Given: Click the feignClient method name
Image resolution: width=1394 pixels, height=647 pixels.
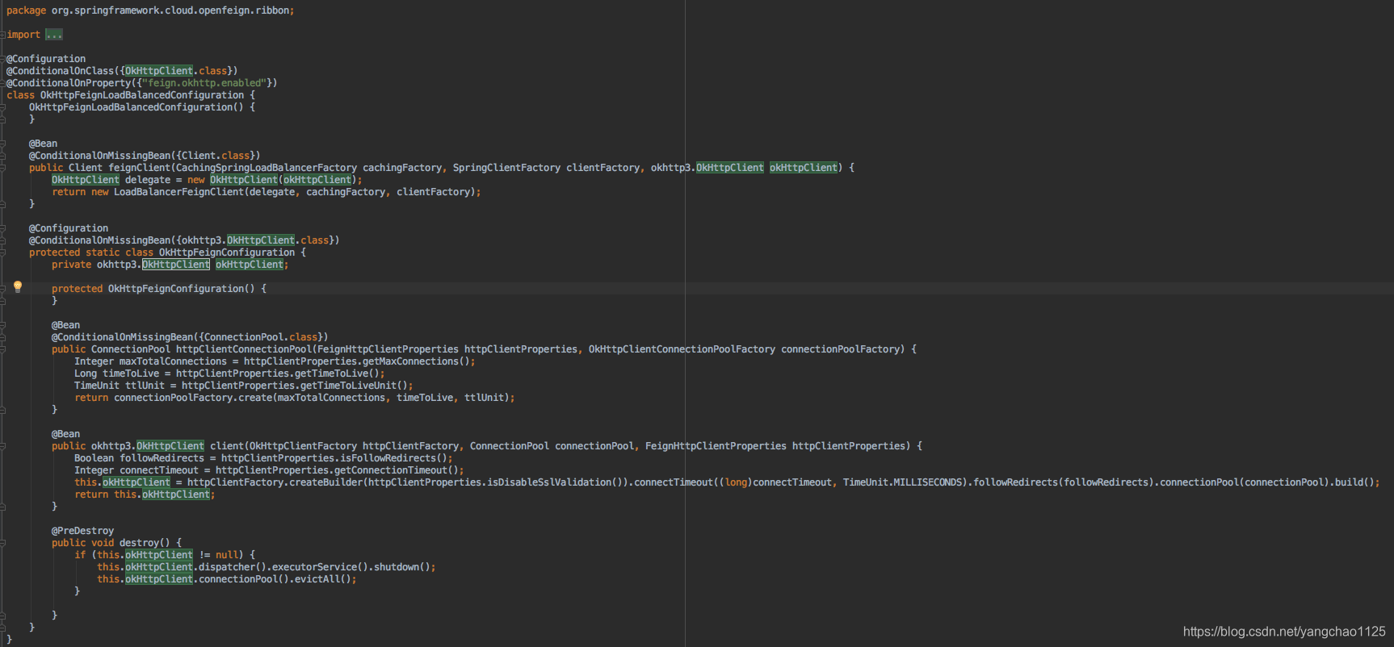Looking at the screenshot, I should (x=140, y=168).
